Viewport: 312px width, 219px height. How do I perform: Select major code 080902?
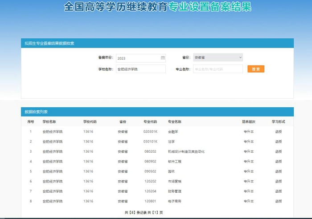151,162
